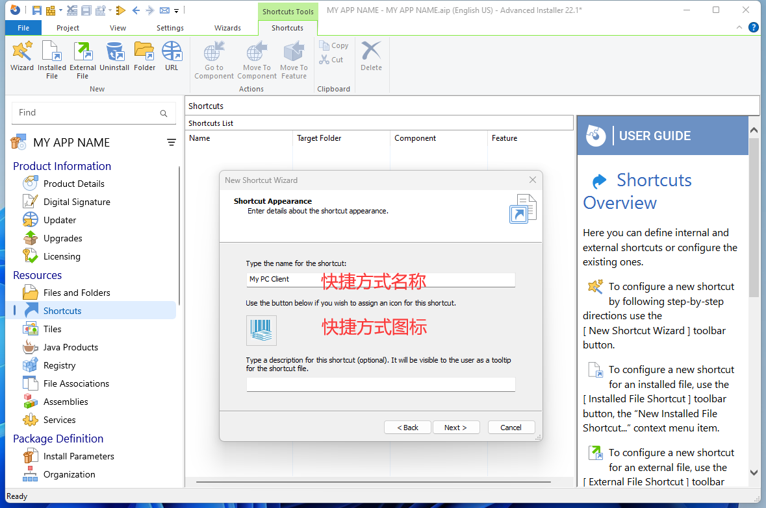Collapse the ribbon with the chevron
Image resolution: width=766 pixels, height=508 pixels.
[x=739, y=28]
